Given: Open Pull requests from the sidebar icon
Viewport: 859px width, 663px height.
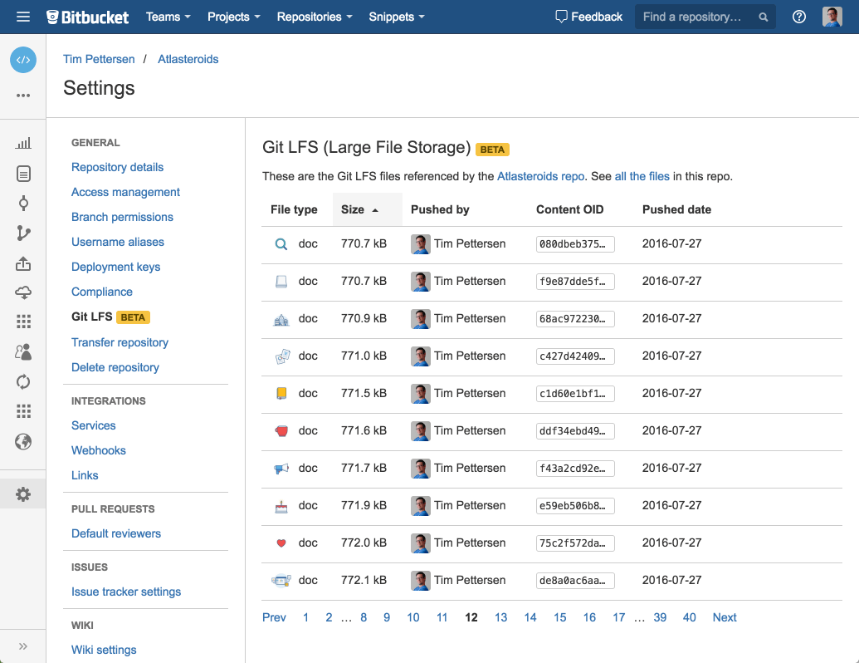Looking at the screenshot, I should click(x=23, y=263).
